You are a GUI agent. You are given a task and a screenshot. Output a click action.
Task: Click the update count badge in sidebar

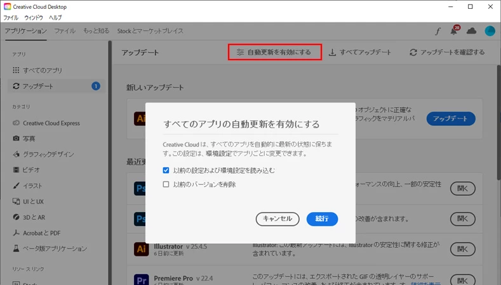coord(95,86)
